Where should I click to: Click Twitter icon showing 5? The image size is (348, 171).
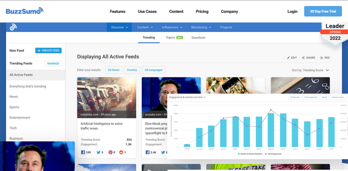(x=99, y=152)
